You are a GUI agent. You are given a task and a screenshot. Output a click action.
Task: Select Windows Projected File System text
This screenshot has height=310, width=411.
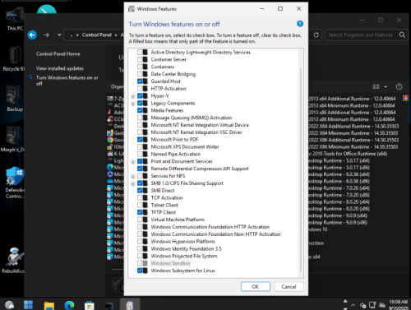click(x=184, y=256)
